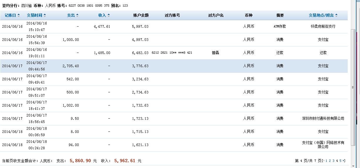Viewport: 360px width, 168px height.
Task: Go to page 5 in pagination
Action: pos(340,161)
